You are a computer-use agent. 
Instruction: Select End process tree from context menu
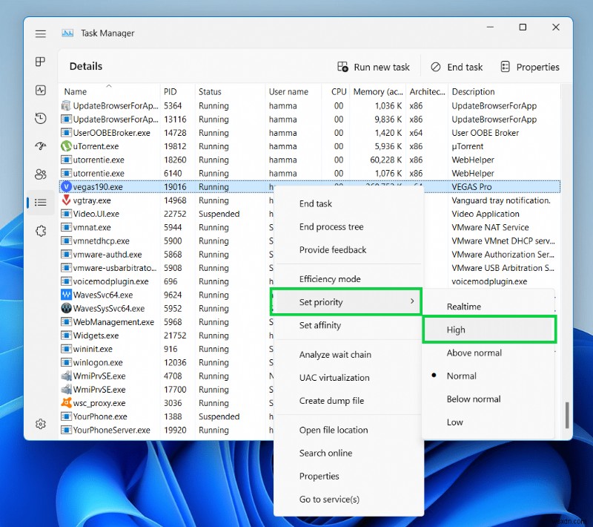[331, 226]
